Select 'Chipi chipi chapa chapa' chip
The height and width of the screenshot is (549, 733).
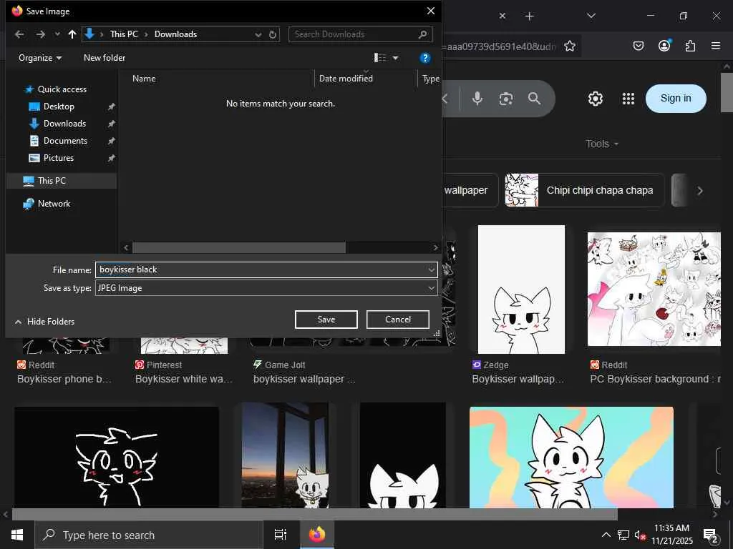pyautogui.click(x=584, y=190)
